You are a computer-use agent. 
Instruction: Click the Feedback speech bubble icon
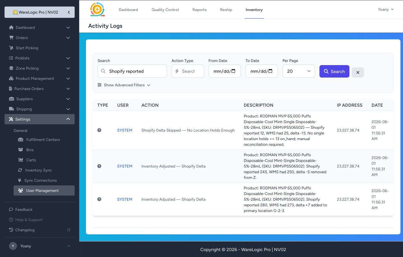click(x=11, y=209)
